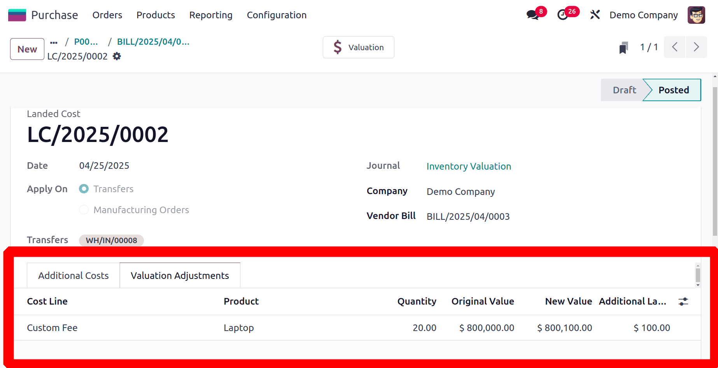Open the Configuration menu

pos(277,15)
